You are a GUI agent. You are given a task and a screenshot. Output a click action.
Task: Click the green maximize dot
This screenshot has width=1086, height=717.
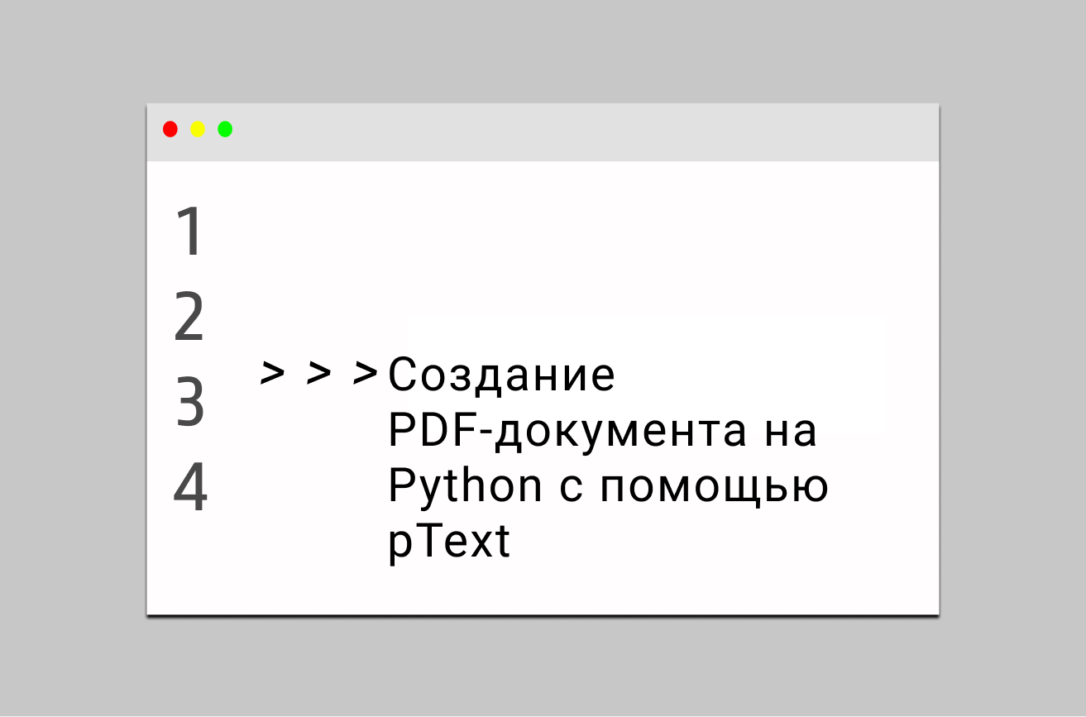(225, 129)
